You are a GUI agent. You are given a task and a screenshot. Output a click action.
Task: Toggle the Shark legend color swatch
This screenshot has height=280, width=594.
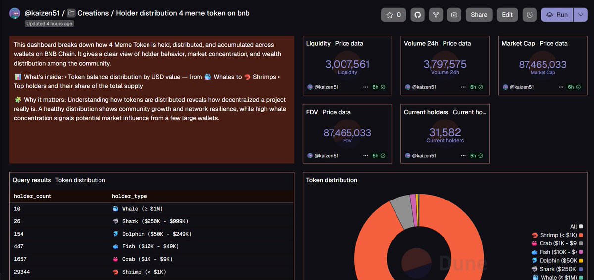(581, 269)
